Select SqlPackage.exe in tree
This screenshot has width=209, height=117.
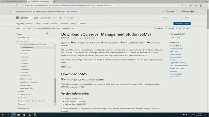tap(25, 76)
